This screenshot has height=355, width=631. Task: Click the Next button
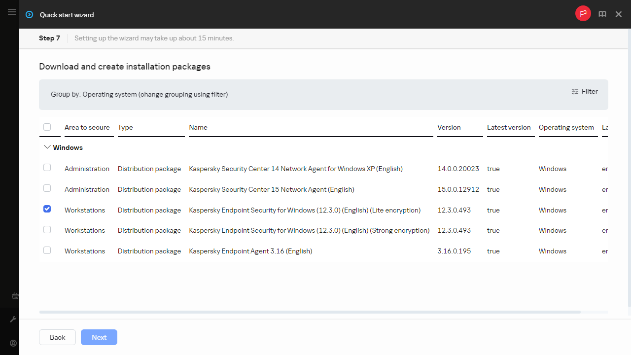(x=99, y=337)
